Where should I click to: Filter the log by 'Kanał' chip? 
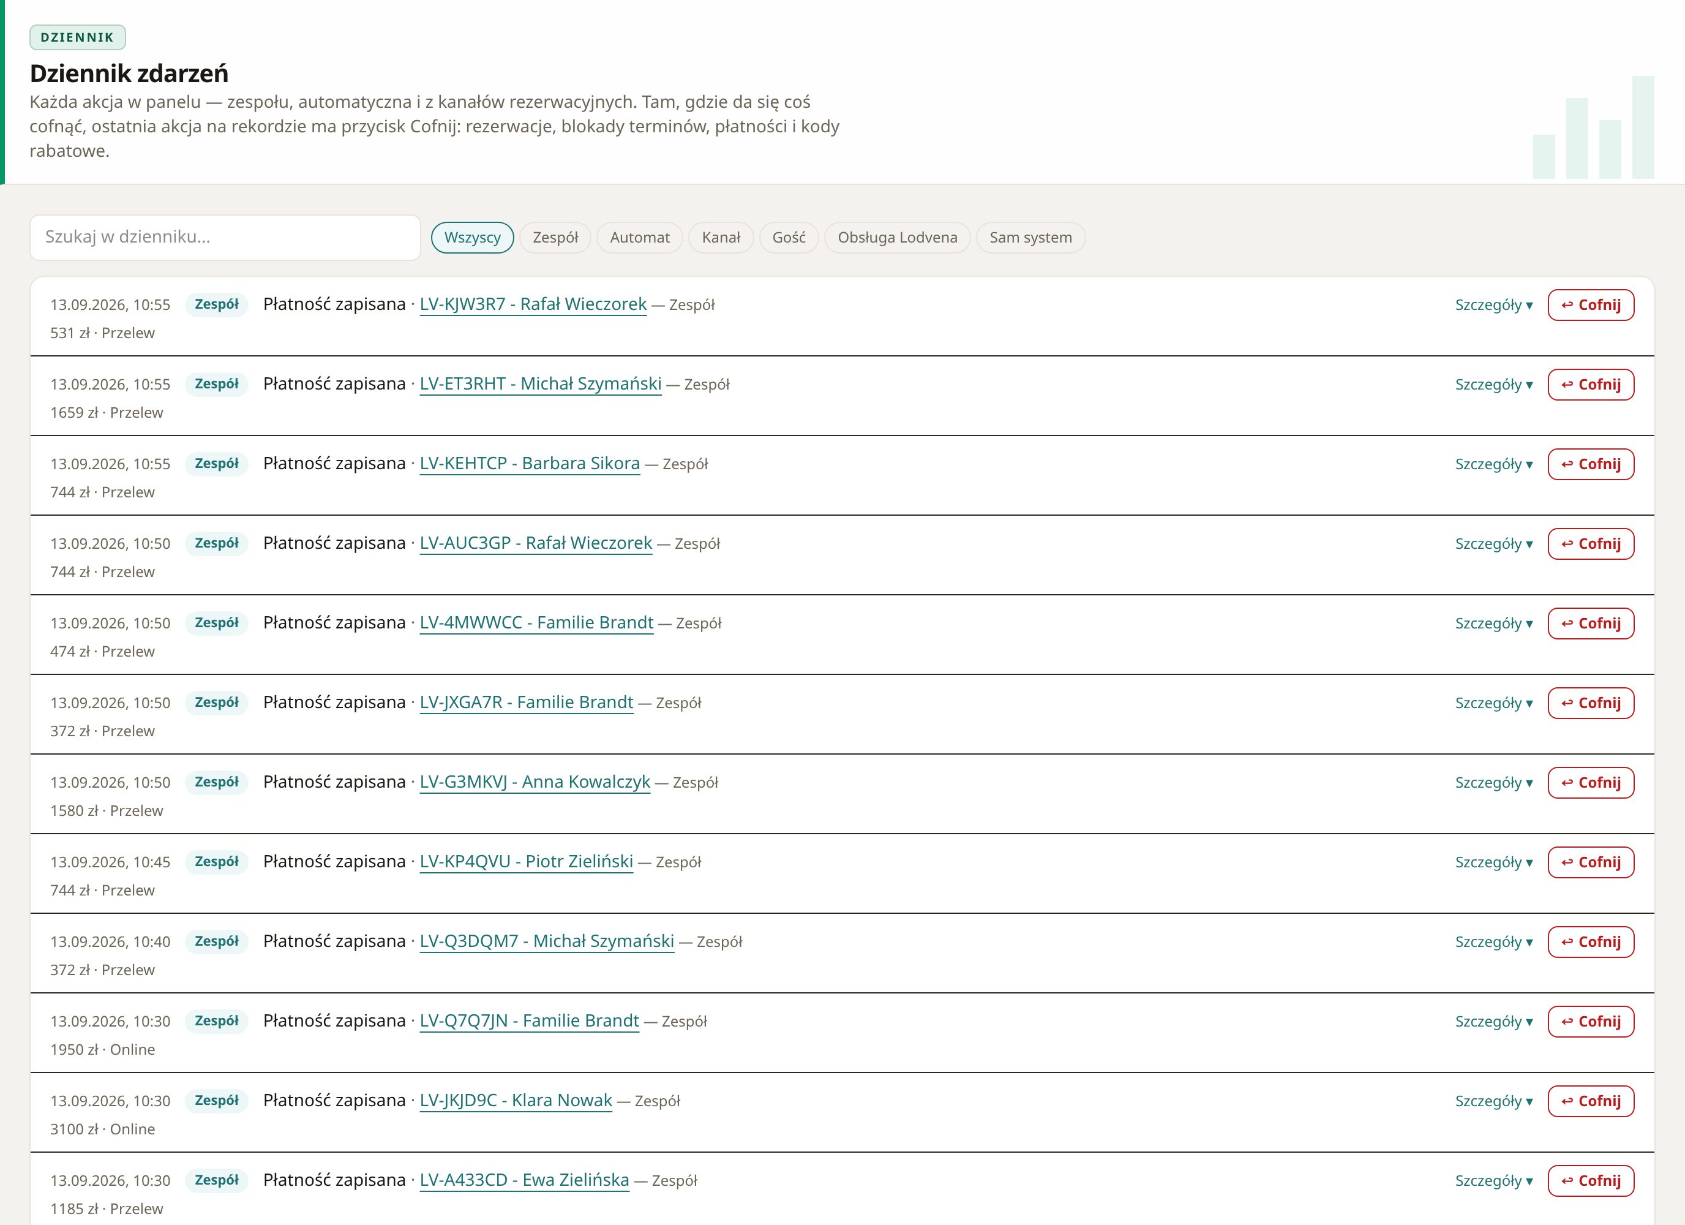click(721, 237)
